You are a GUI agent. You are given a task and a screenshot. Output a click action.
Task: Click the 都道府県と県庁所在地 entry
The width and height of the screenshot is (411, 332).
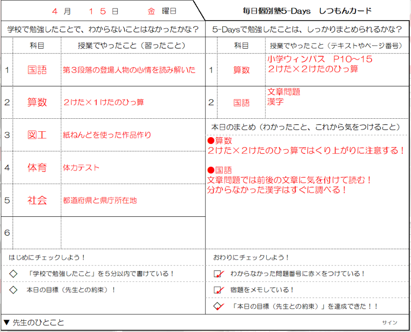[x=100, y=201]
